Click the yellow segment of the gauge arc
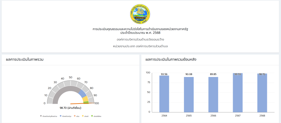281x123 pixels. click(x=85, y=99)
